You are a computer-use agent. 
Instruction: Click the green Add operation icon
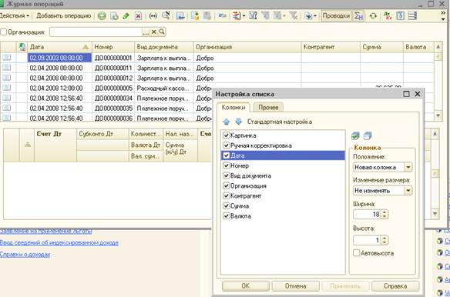coord(102,16)
